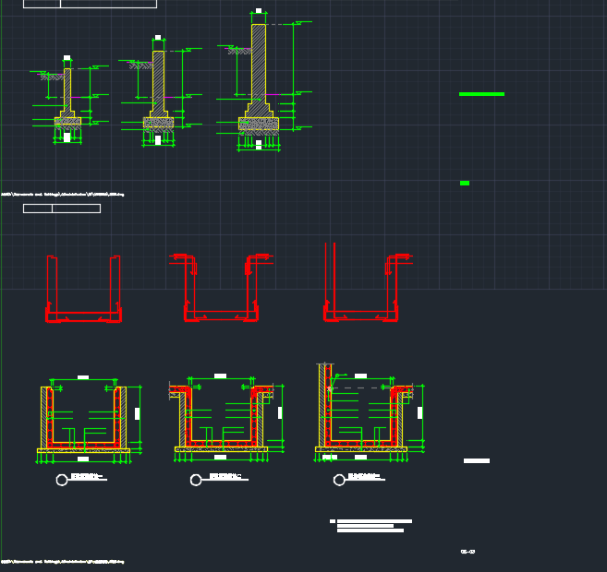
Task: Select the middle red rebar outline with flanges
Action: point(221,288)
